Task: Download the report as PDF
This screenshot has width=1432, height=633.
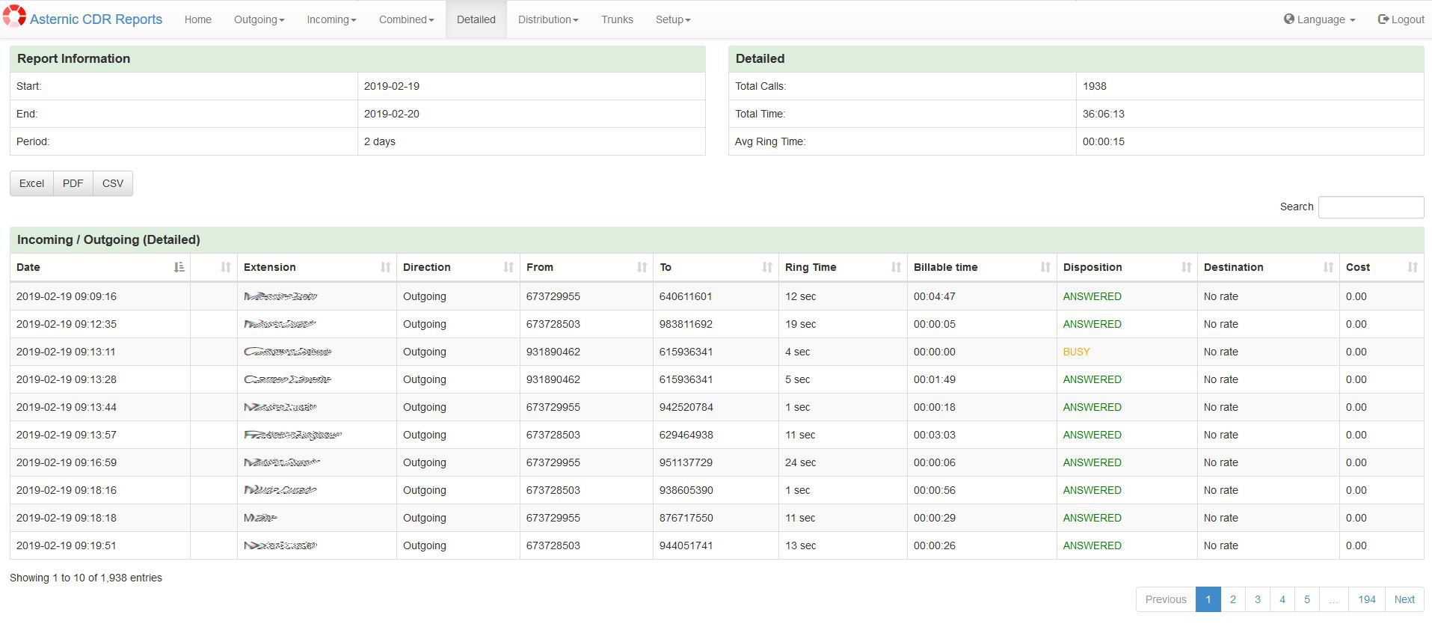Action: click(x=73, y=183)
